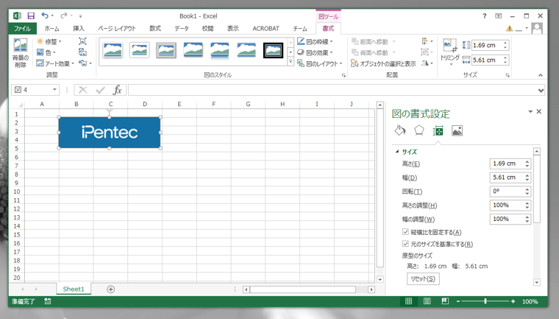Open the 図の枠線 picture border tool
This screenshot has height=319, width=559.
coord(315,41)
